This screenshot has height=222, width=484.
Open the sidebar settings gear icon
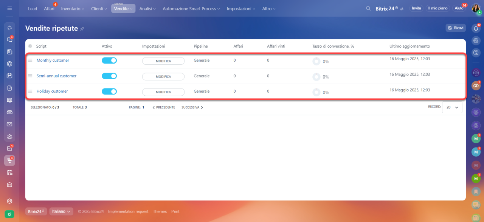point(9,201)
